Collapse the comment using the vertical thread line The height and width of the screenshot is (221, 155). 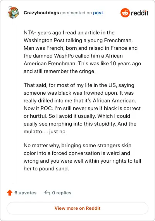point(13,102)
